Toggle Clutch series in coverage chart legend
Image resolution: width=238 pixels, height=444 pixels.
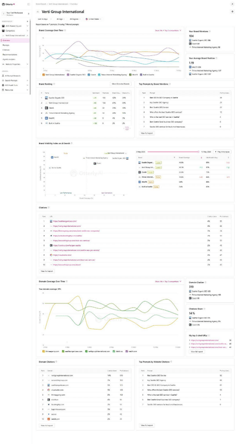pyautogui.click(x=88, y=75)
